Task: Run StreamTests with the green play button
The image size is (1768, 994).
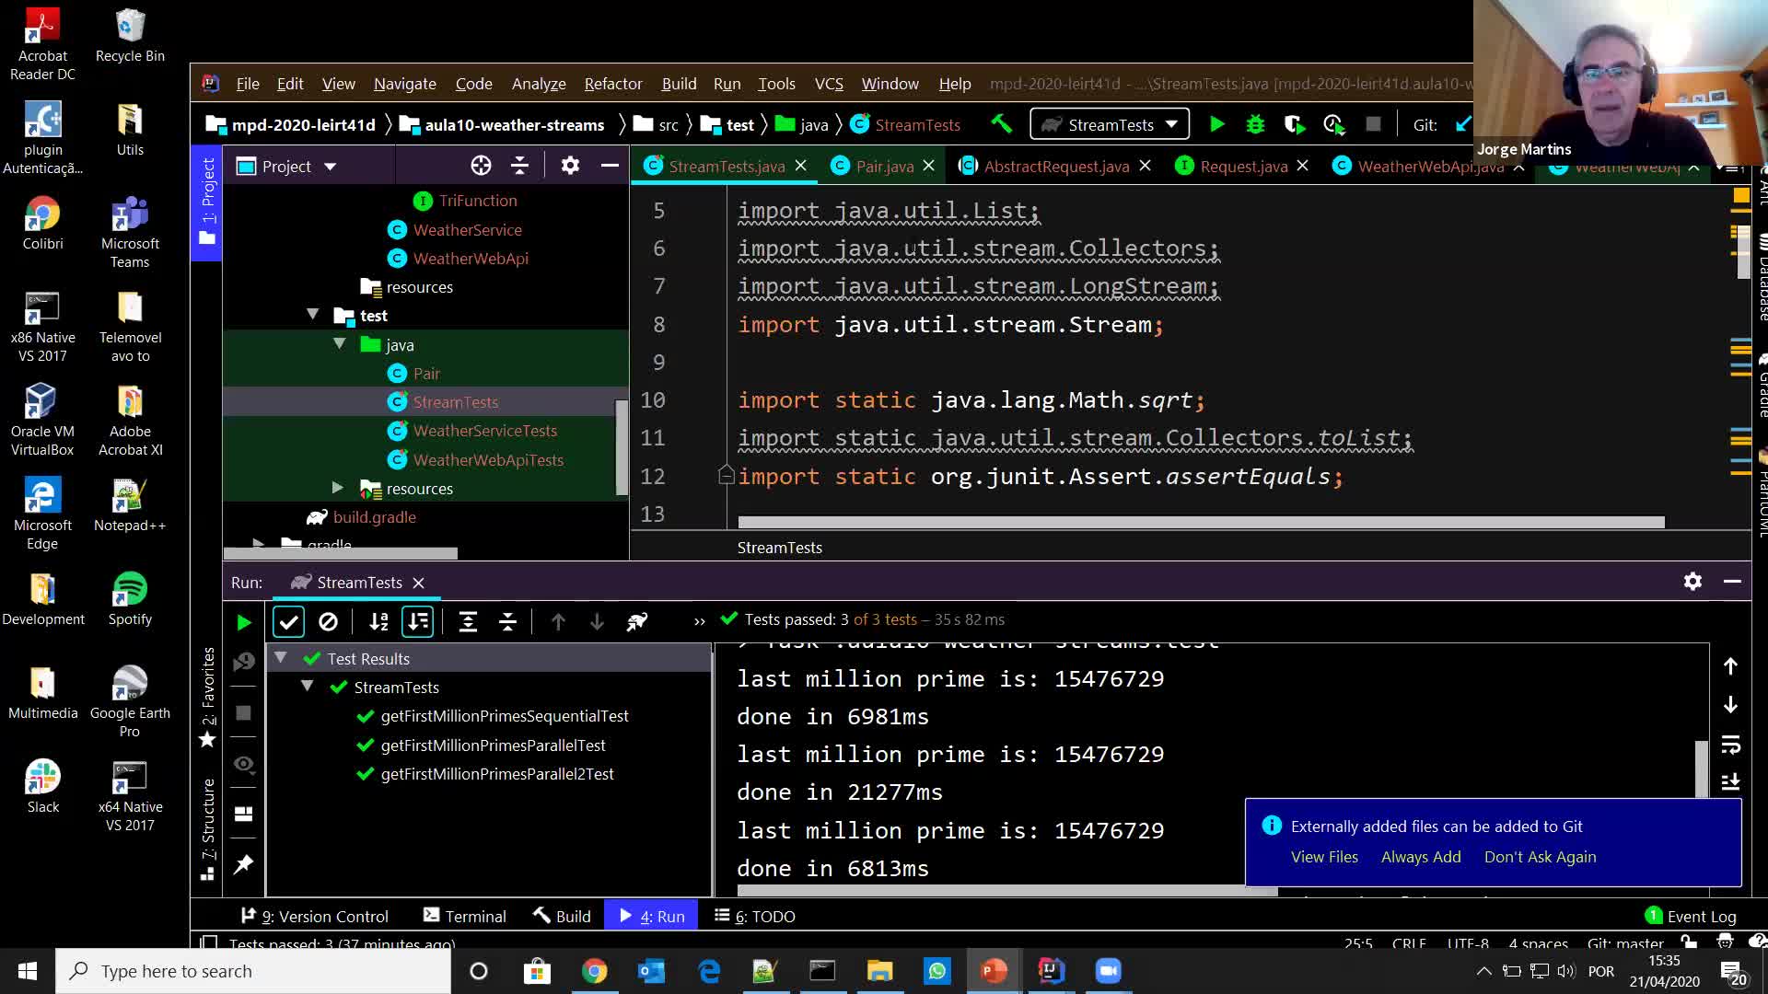Action: pos(1216,124)
